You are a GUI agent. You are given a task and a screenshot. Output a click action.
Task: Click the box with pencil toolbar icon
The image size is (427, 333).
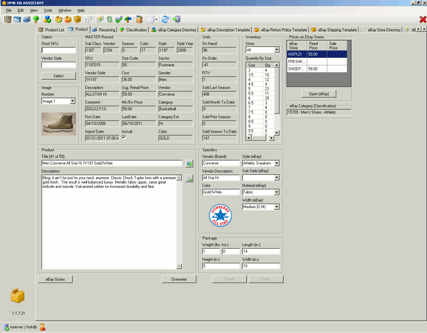(x=59, y=19)
